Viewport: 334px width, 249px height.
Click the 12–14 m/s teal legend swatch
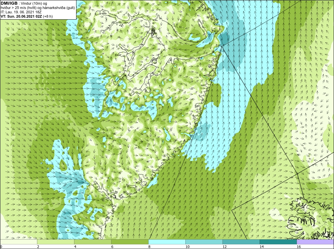click(241, 242)
